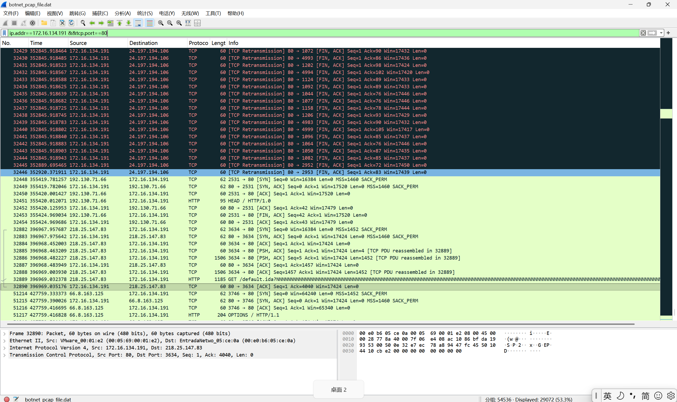Toggle the display filter bookmark icon
The height and width of the screenshot is (402, 677).
(4, 33)
